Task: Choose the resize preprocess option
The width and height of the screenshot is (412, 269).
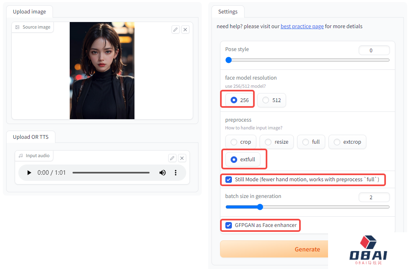Action: tap(268, 142)
